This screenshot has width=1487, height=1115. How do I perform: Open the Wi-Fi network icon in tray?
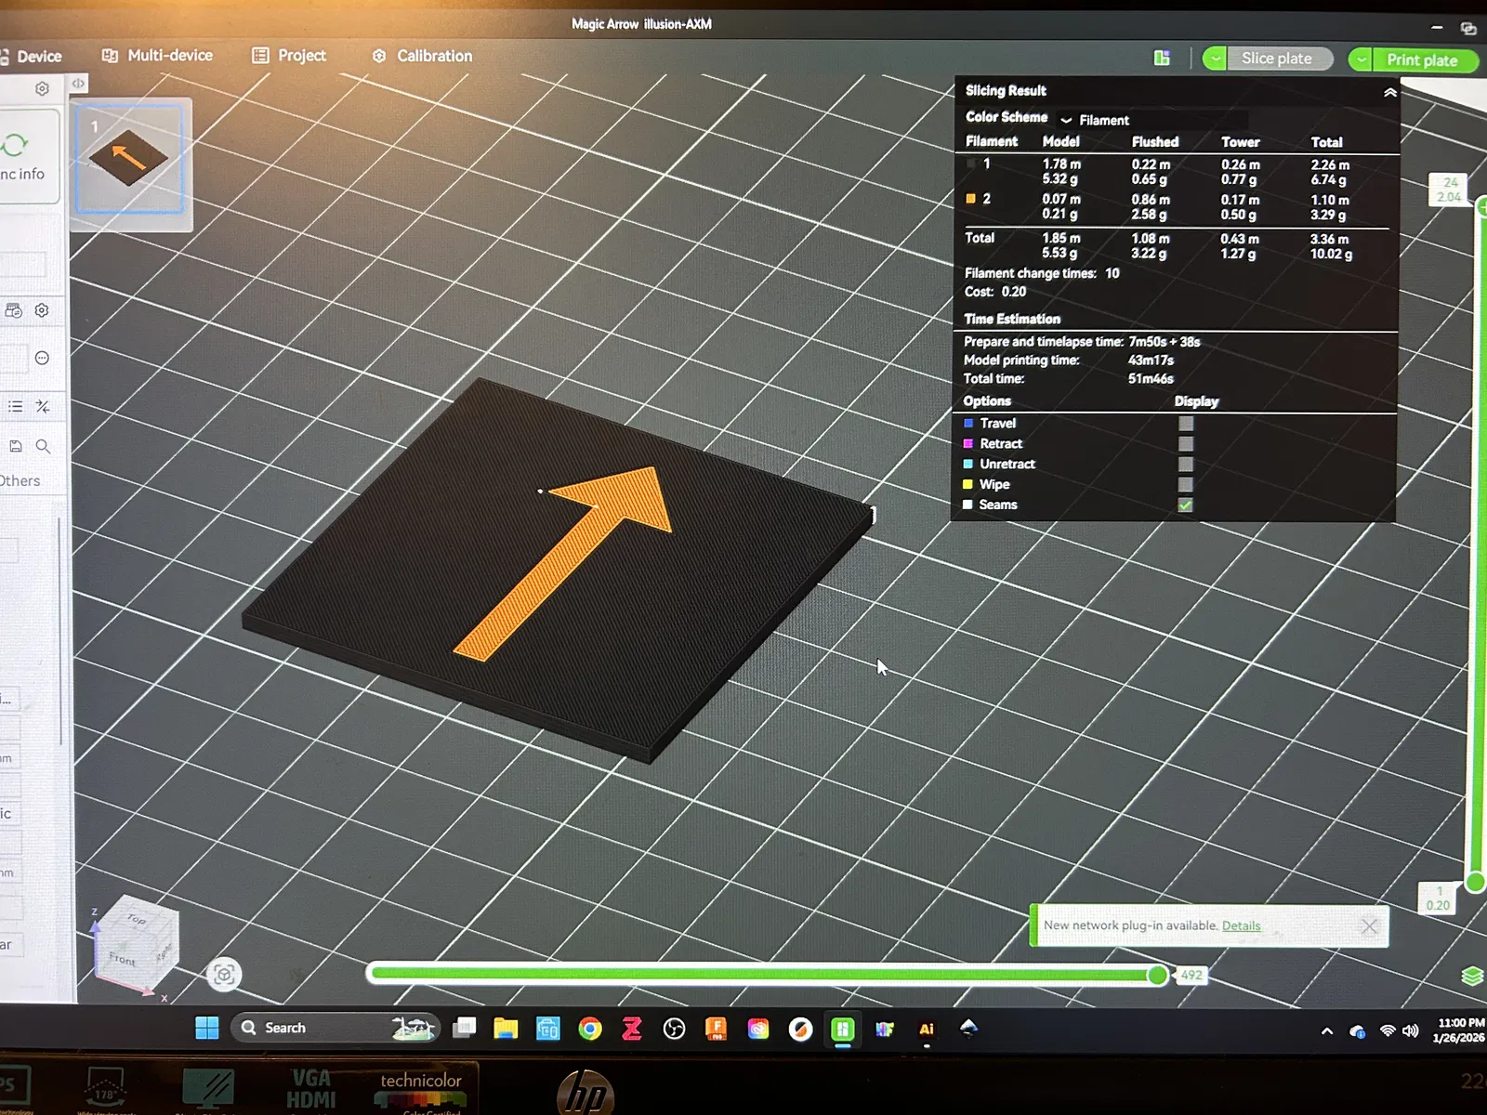1387,1030
